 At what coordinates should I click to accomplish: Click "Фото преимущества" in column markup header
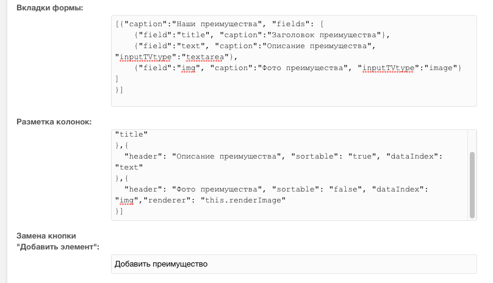point(217,189)
